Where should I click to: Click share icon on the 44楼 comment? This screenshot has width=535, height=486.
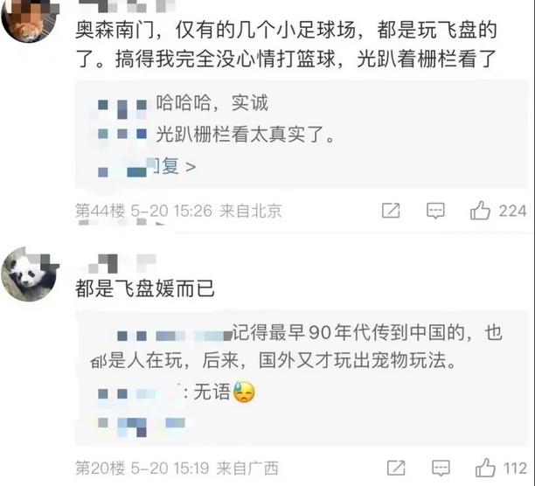point(392,211)
